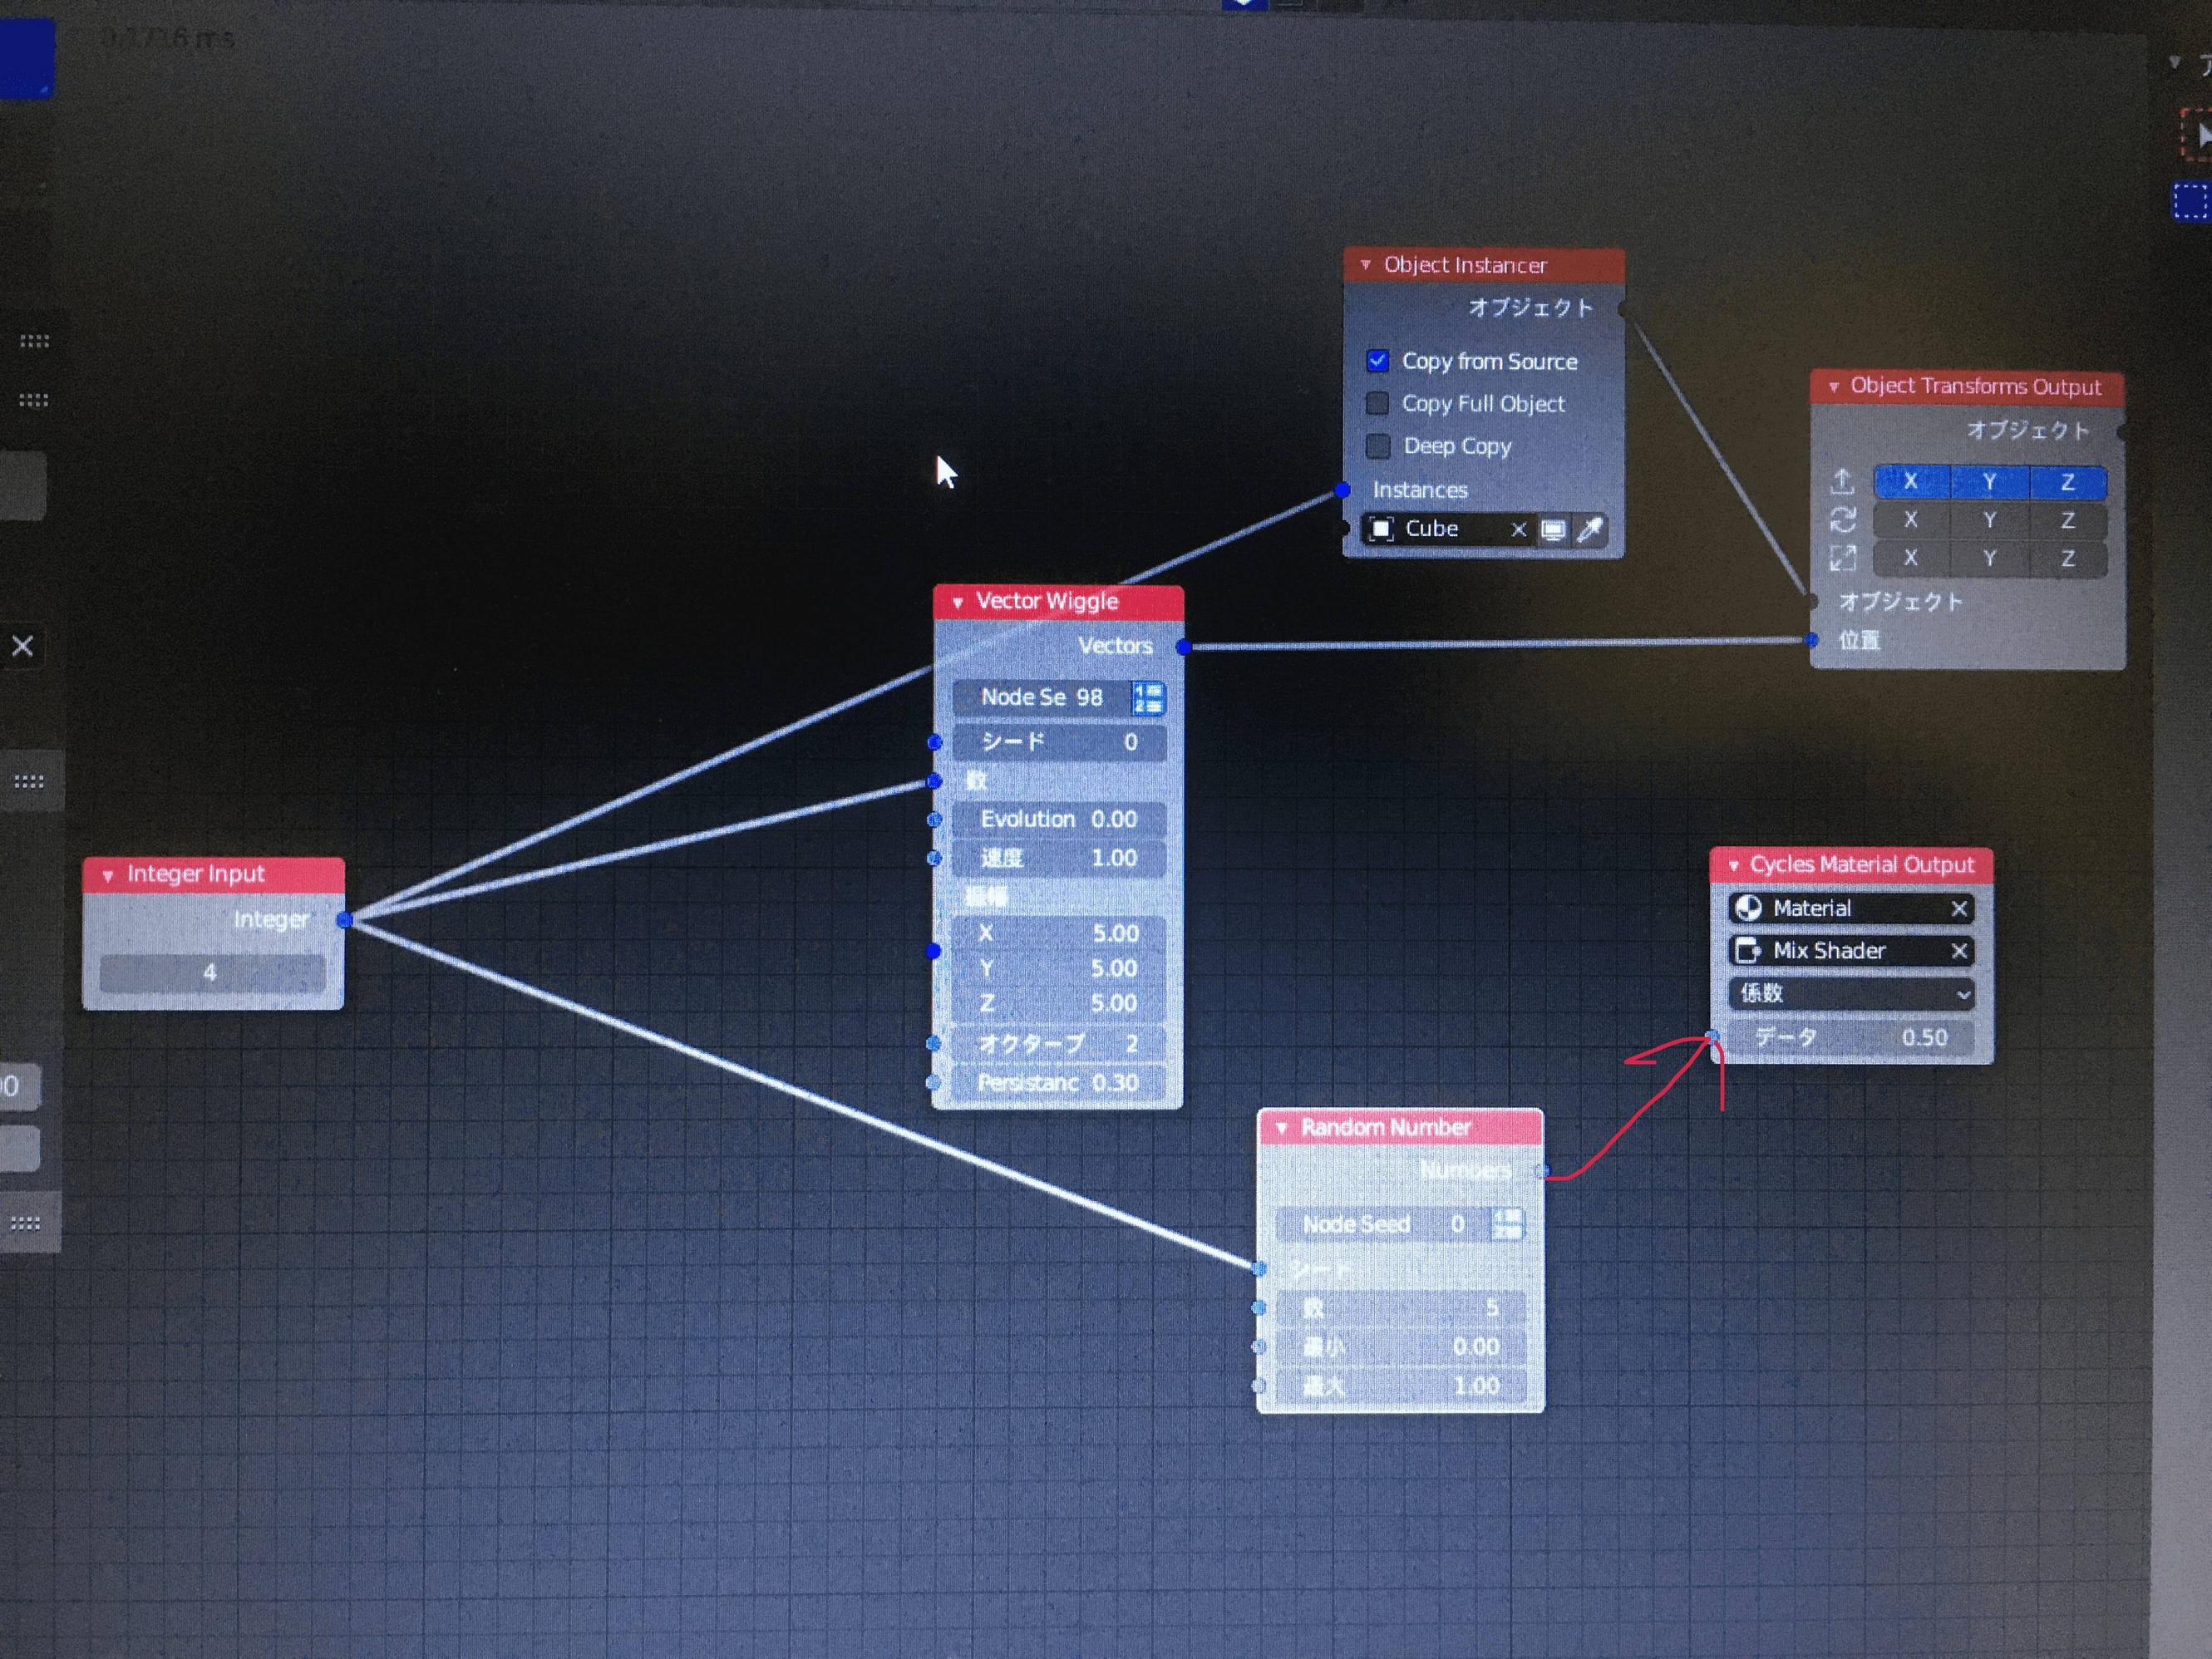Click the Evolution 0.00 field

point(1058,820)
